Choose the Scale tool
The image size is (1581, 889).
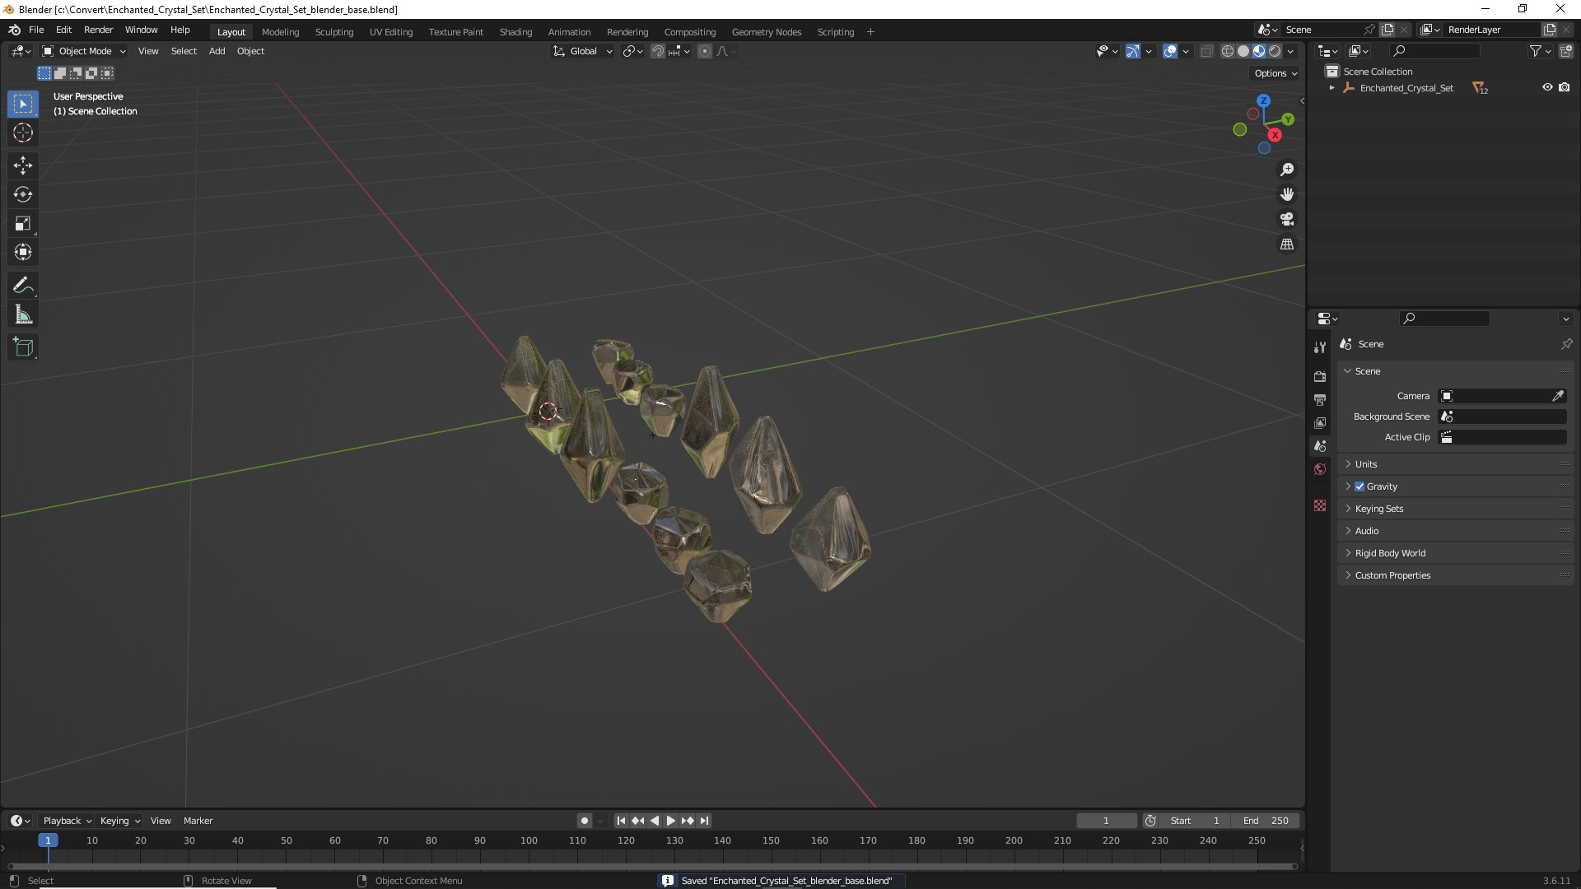(23, 223)
